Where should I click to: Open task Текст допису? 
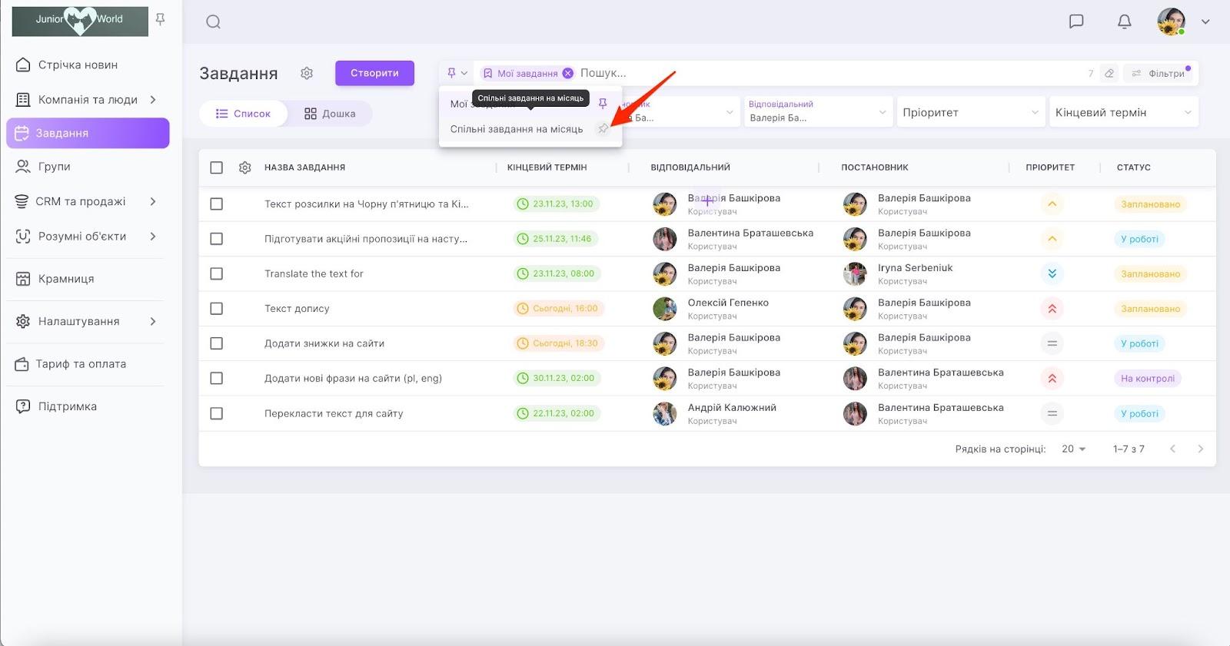297,309
